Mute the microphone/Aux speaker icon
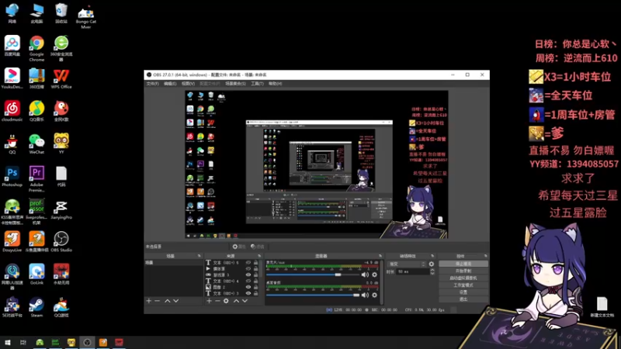The image size is (621, 349). coord(365,275)
